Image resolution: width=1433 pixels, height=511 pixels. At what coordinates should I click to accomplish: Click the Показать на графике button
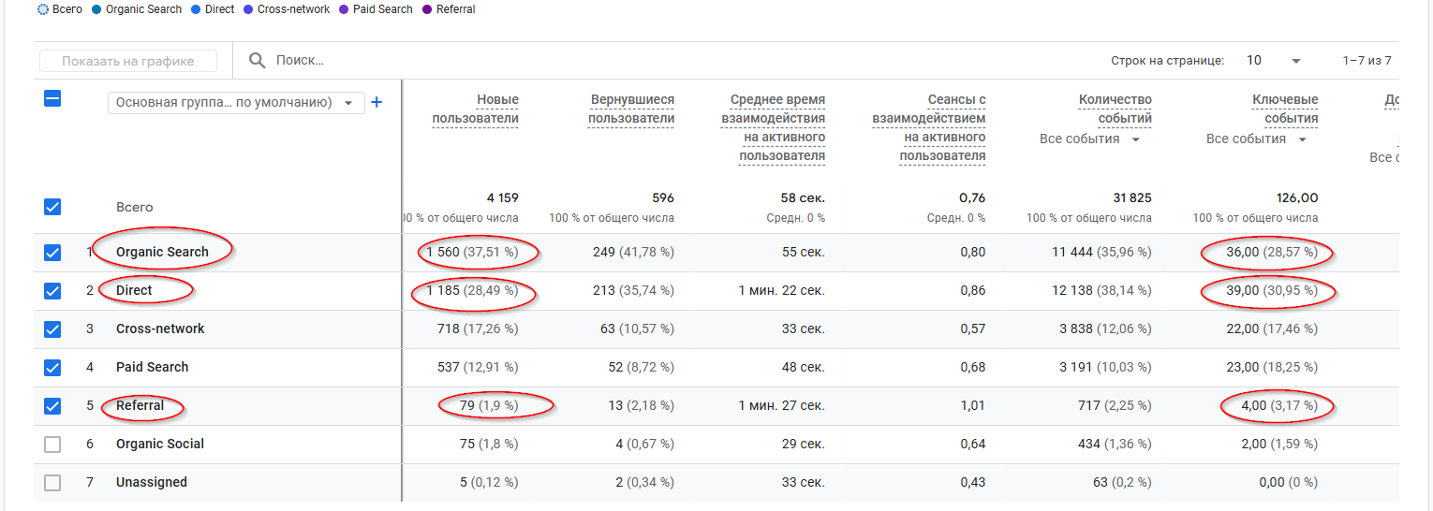(x=128, y=61)
